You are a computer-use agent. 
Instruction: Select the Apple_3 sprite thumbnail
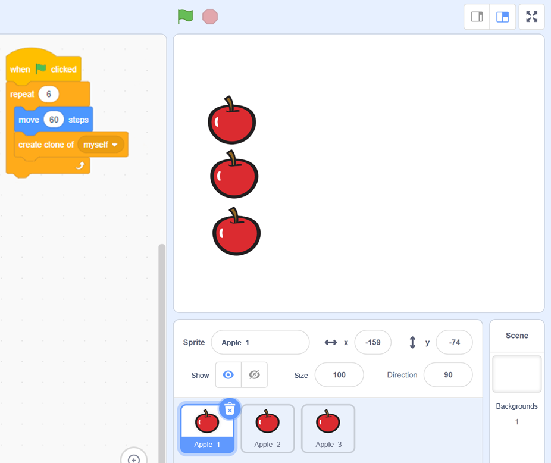pos(328,428)
